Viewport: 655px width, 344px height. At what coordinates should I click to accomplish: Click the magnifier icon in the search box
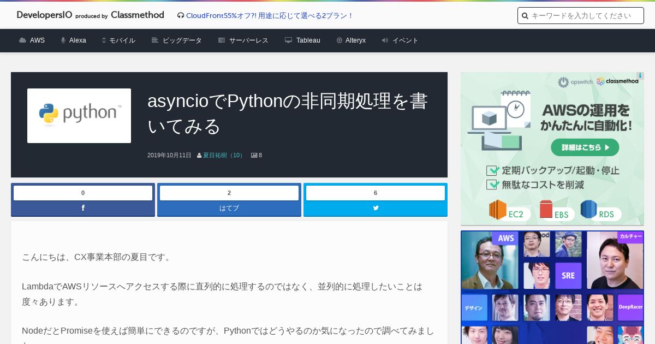[x=525, y=16]
